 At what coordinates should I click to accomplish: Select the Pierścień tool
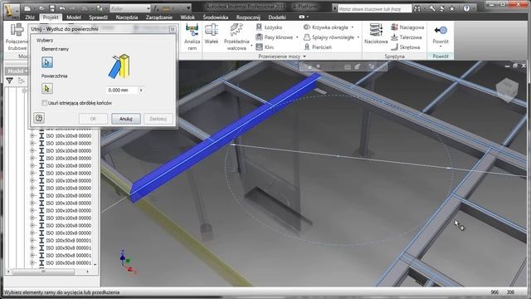point(318,47)
